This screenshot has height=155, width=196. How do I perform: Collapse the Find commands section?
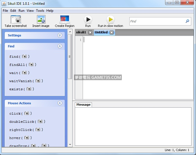tap(60, 46)
